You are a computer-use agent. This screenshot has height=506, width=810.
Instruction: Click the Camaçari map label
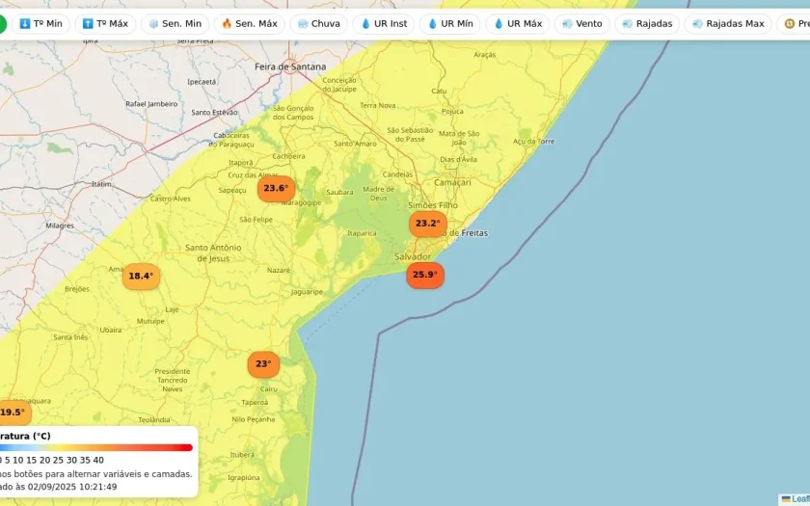452,183
